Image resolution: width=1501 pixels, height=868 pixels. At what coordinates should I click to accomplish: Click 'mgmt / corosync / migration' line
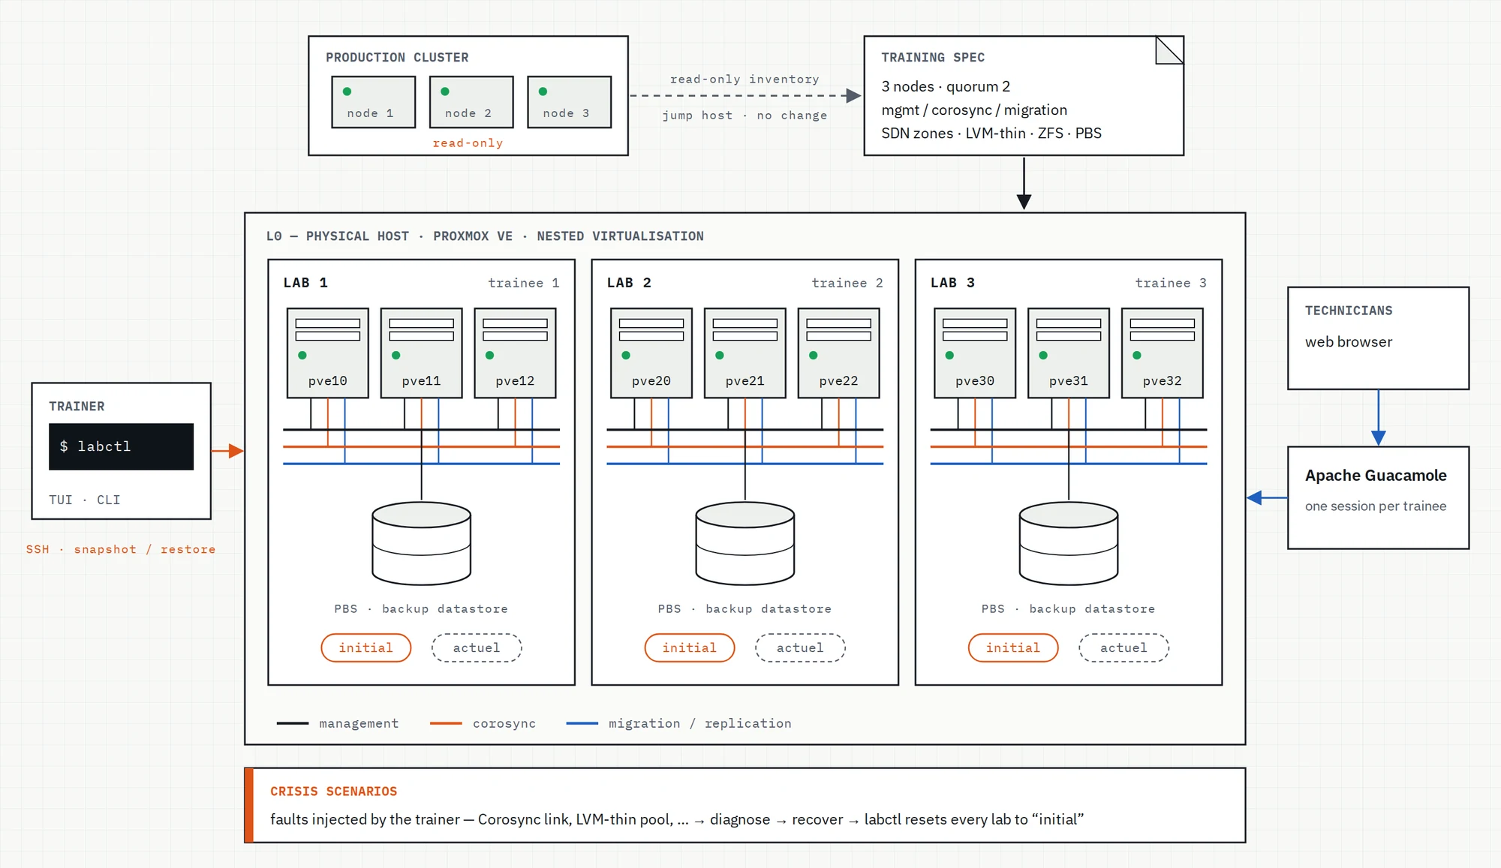[974, 110]
